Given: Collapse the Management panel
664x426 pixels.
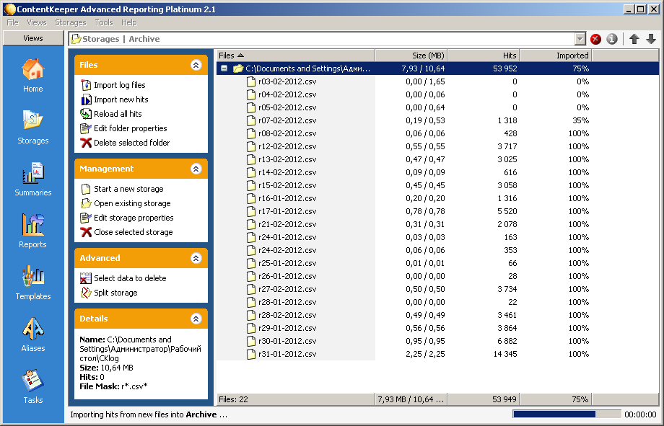Looking at the screenshot, I should (x=196, y=169).
